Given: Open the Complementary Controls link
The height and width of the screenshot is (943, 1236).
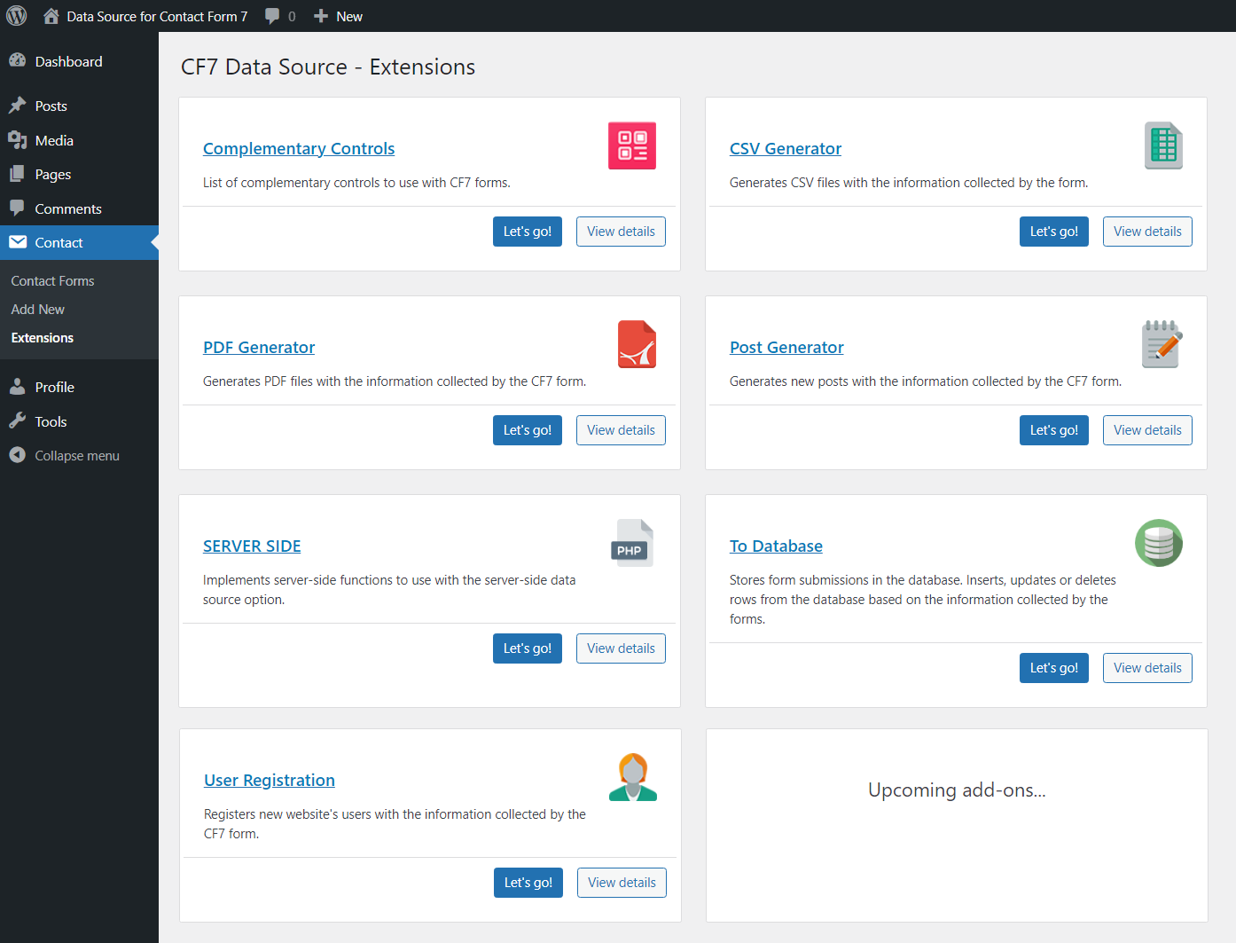Looking at the screenshot, I should click(x=299, y=149).
